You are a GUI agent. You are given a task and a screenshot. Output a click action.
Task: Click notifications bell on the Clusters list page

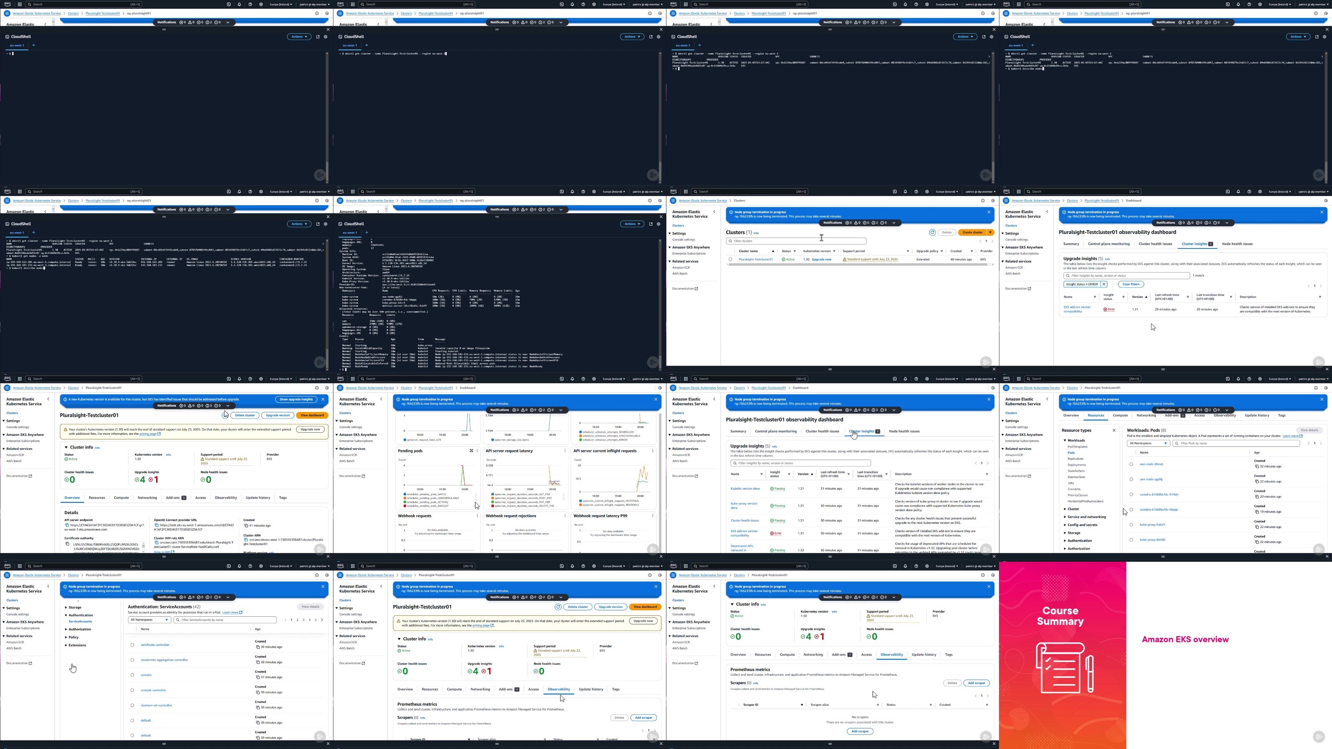[905, 192]
